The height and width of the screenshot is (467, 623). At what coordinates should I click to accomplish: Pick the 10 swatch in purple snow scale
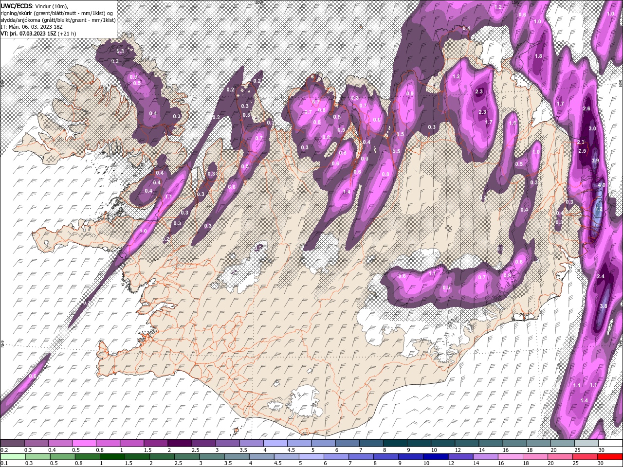pos(443,443)
